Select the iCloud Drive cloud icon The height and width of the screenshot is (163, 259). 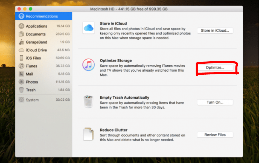21,50
